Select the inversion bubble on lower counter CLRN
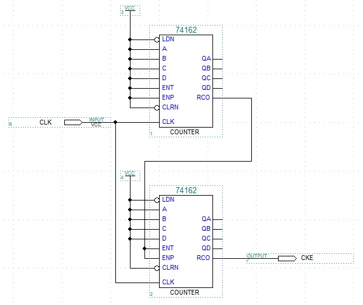Viewport: 363px width, 305px height. pos(157,268)
